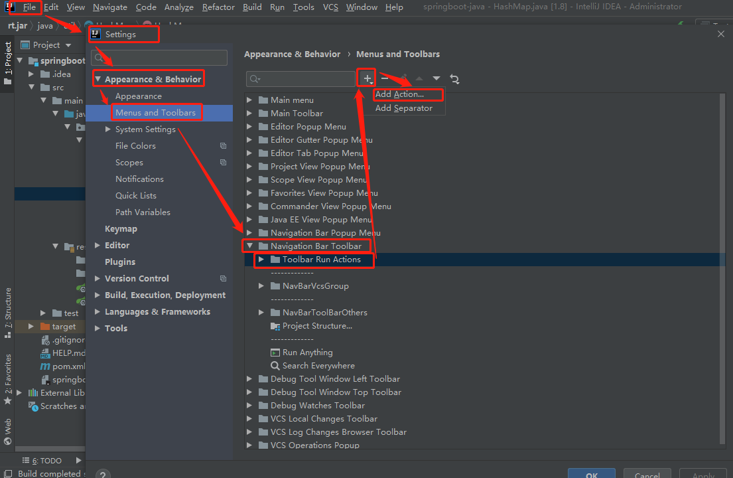The height and width of the screenshot is (478, 733).
Task: Click the Cancel button
Action: pyautogui.click(x=647, y=474)
